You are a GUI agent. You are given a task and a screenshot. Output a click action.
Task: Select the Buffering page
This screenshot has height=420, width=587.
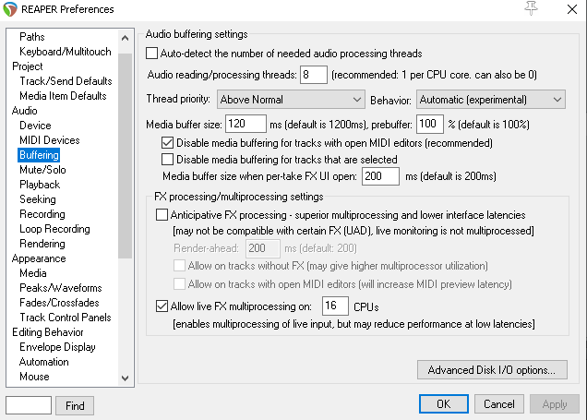(x=39, y=155)
